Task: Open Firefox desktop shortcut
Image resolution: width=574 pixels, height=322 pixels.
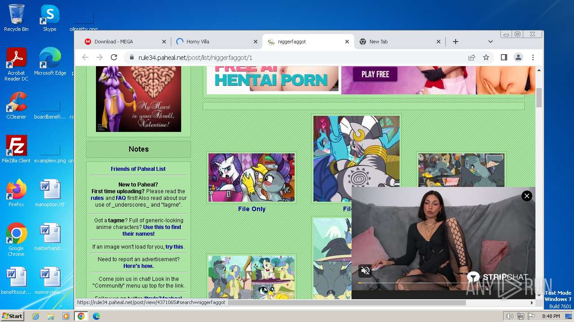Action: tap(16, 193)
